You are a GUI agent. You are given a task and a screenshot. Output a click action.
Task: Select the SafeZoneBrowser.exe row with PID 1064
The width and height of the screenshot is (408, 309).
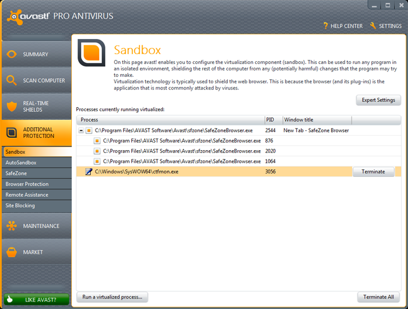coord(238,161)
